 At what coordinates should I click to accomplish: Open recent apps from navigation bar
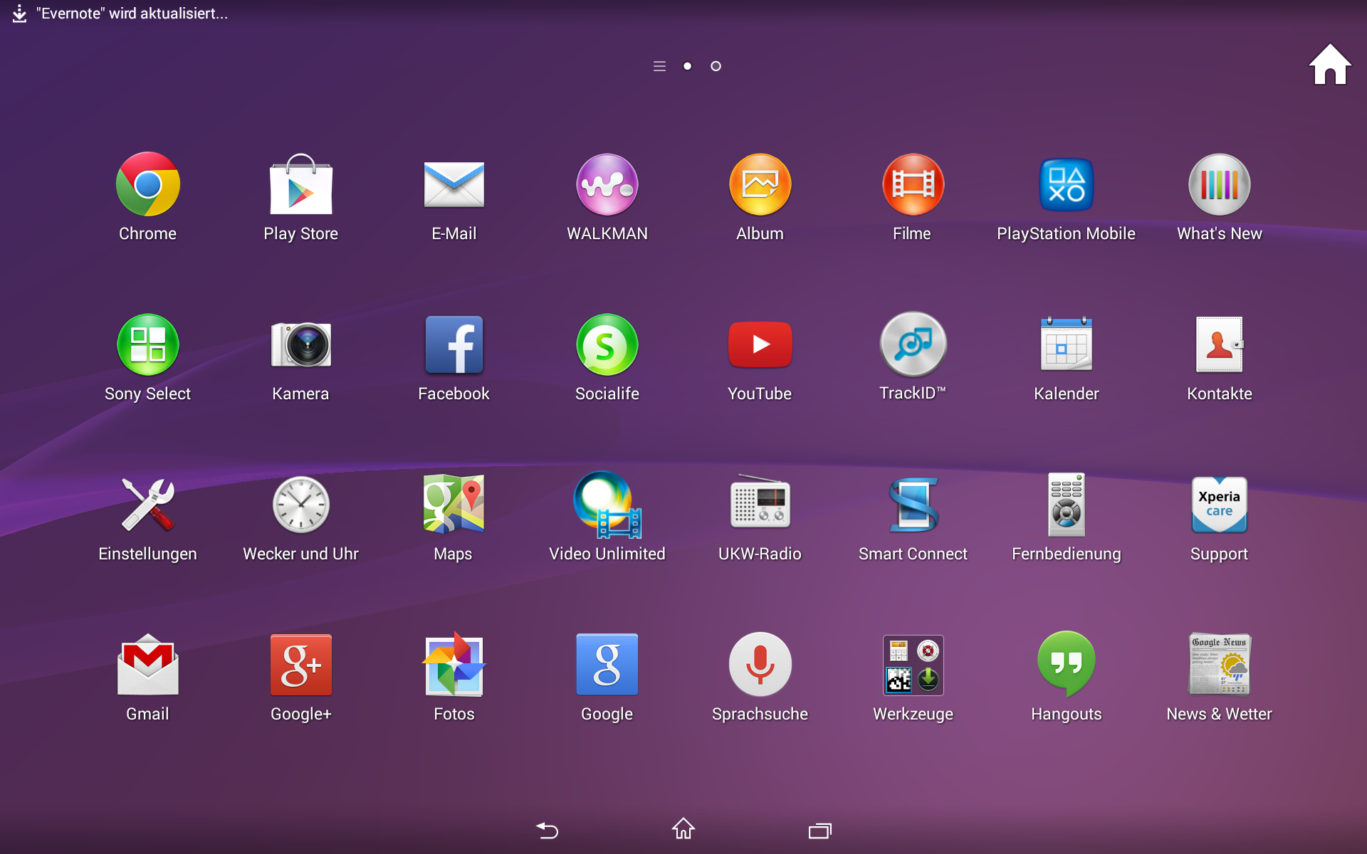819,830
